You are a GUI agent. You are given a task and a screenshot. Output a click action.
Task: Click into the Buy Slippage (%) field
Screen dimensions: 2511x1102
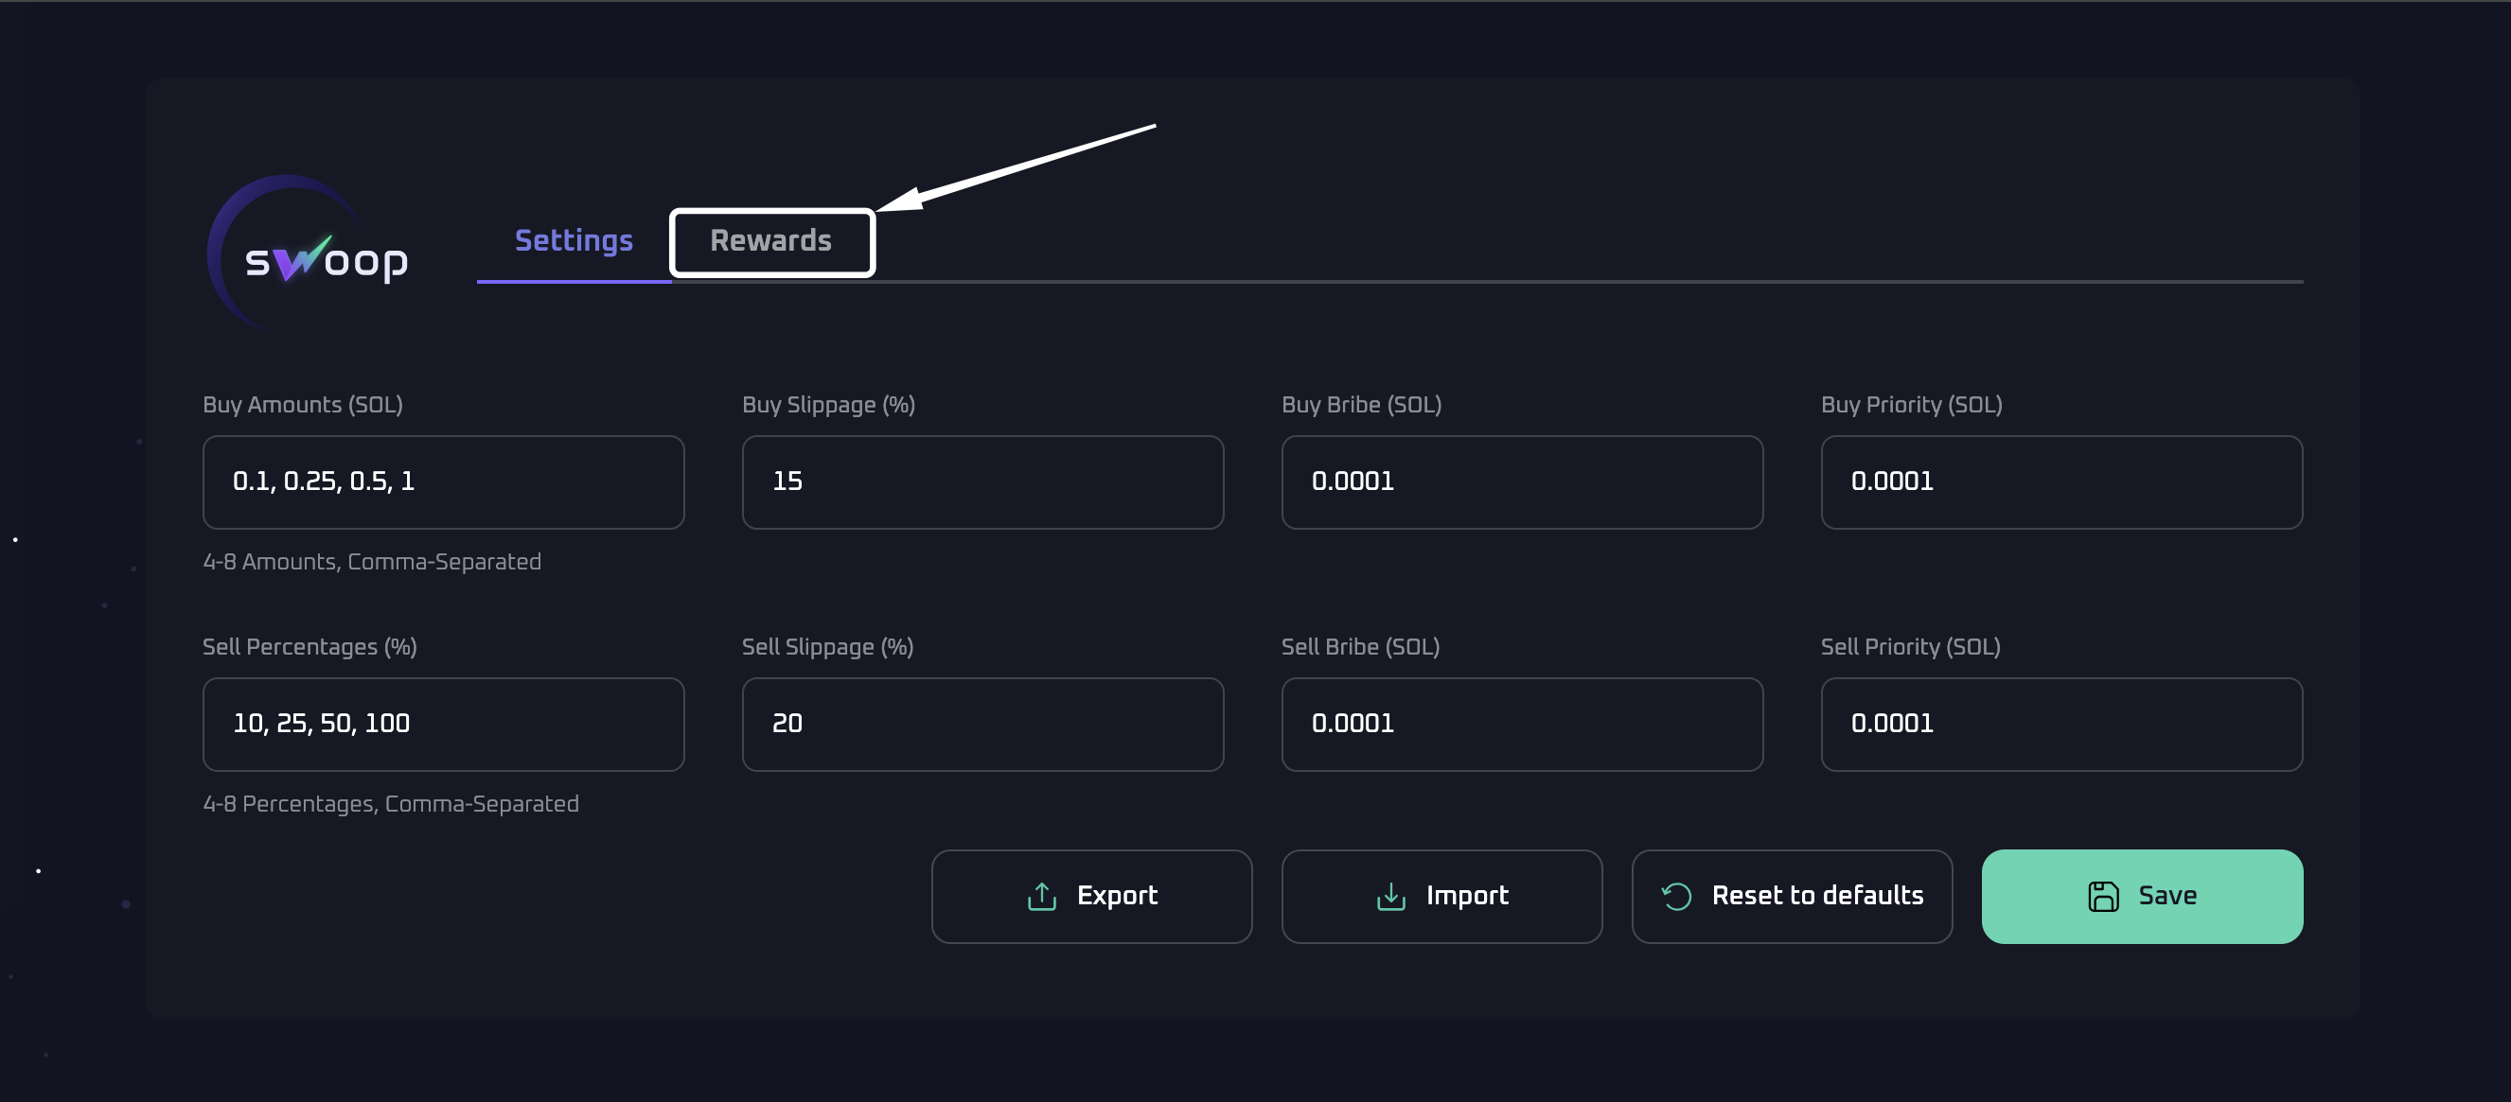point(982,481)
